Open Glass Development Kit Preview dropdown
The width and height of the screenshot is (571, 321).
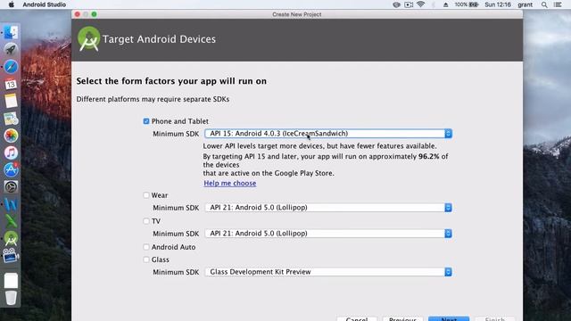(x=328, y=272)
